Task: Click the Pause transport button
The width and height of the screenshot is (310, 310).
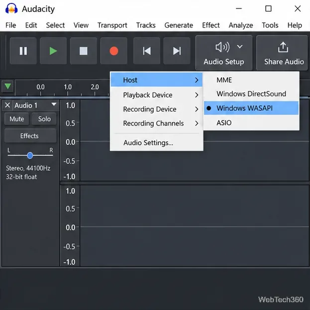Action: [x=23, y=51]
